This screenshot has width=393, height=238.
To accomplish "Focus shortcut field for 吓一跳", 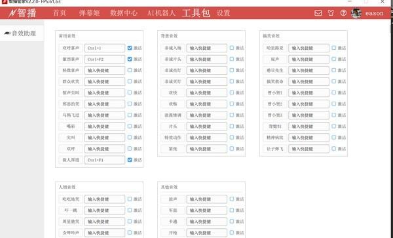I will [x=105, y=210].
